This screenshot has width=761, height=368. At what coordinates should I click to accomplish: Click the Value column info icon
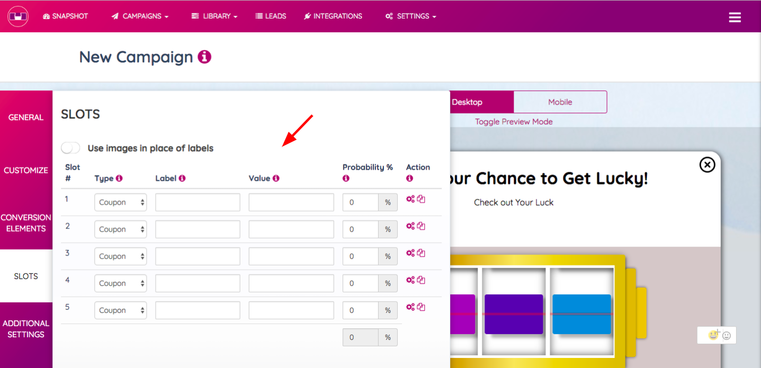click(276, 178)
